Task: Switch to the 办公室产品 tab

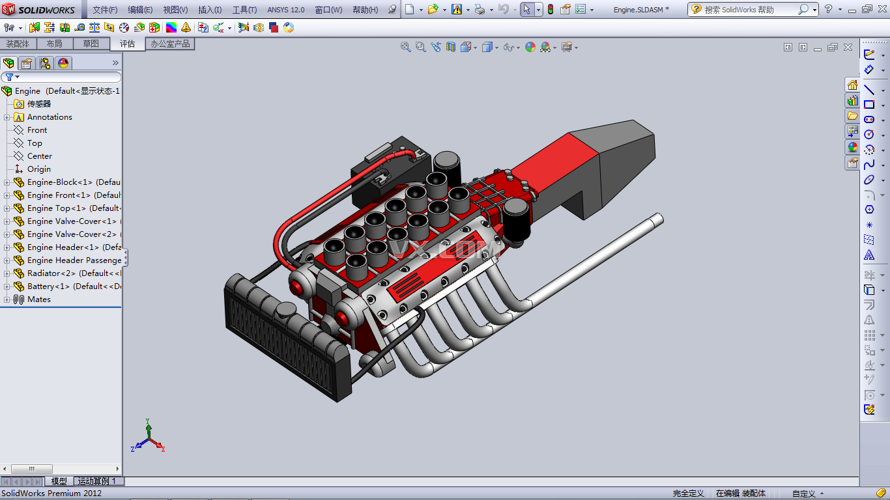Action: pos(170,44)
